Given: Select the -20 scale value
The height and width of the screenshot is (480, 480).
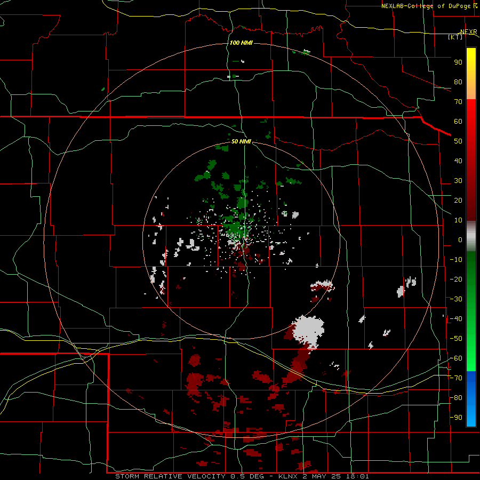Looking at the screenshot, I should tap(456, 279).
